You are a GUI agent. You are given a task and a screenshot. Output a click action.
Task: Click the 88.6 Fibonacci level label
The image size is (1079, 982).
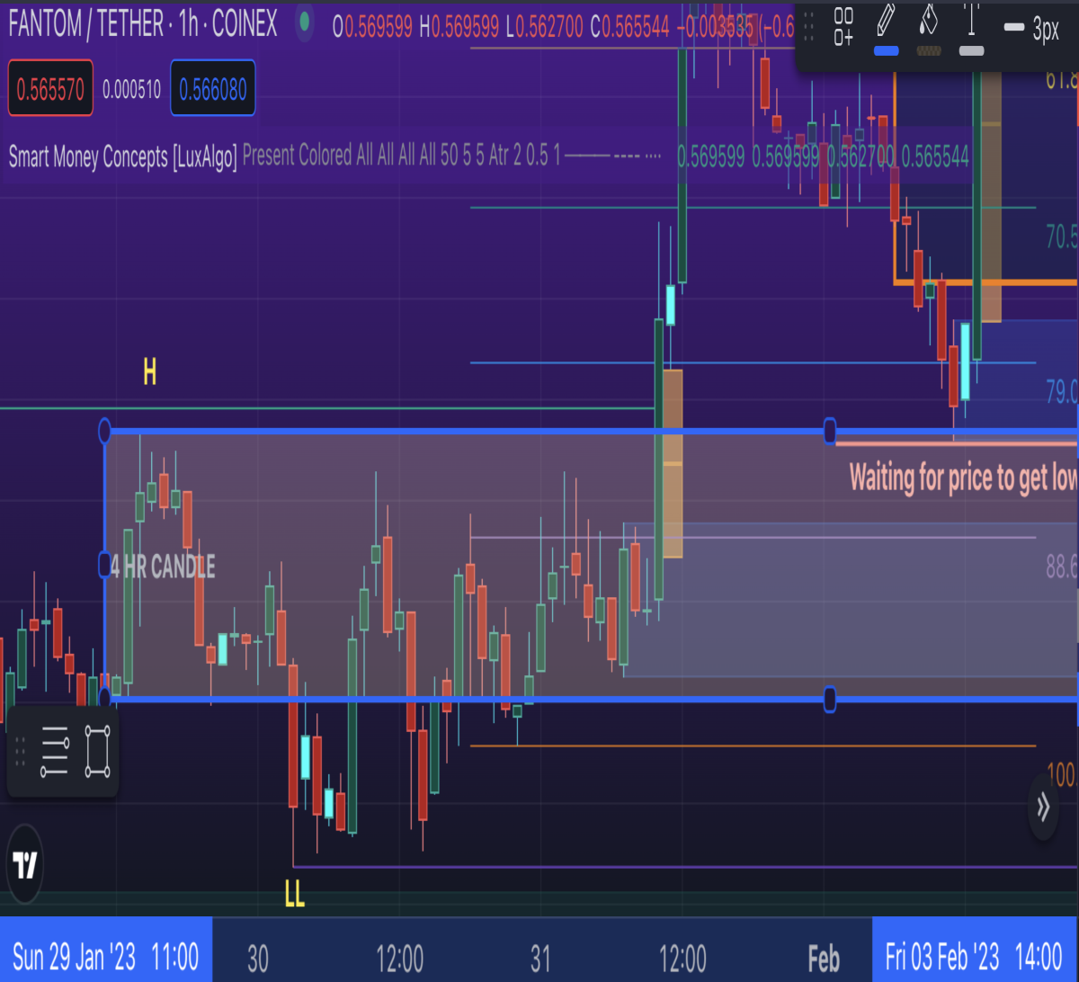click(1062, 567)
